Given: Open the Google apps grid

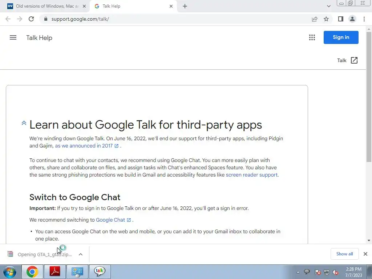Looking at the screenshot, I should coord(312,37).
